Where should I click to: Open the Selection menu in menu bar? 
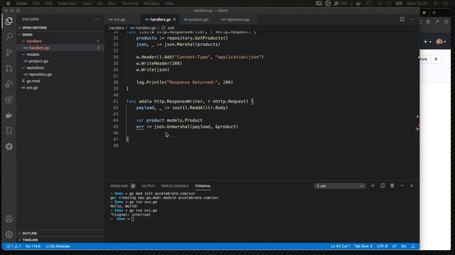[67, 4]
